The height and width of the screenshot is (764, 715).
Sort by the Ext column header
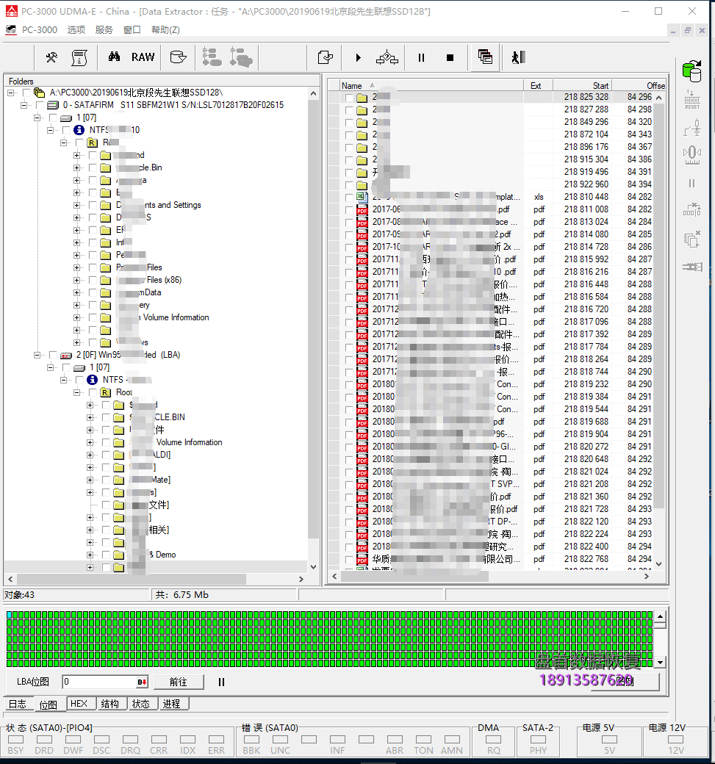pos(538,85)
